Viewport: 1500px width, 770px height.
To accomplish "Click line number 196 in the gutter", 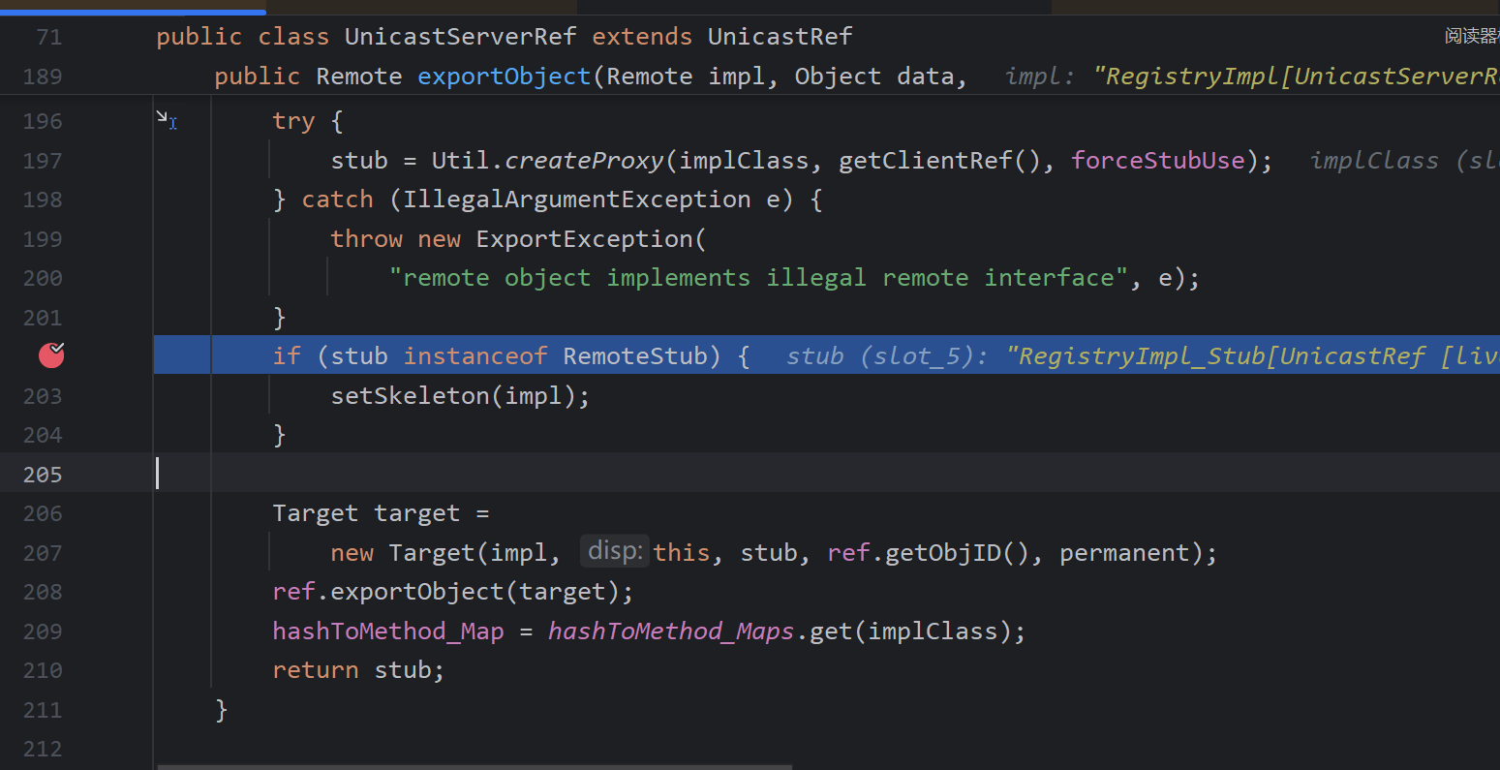I will [43, 121].
